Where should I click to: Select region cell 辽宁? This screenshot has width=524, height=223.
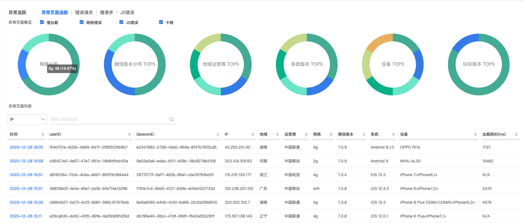pyautogui.click(x=263, y=216)
